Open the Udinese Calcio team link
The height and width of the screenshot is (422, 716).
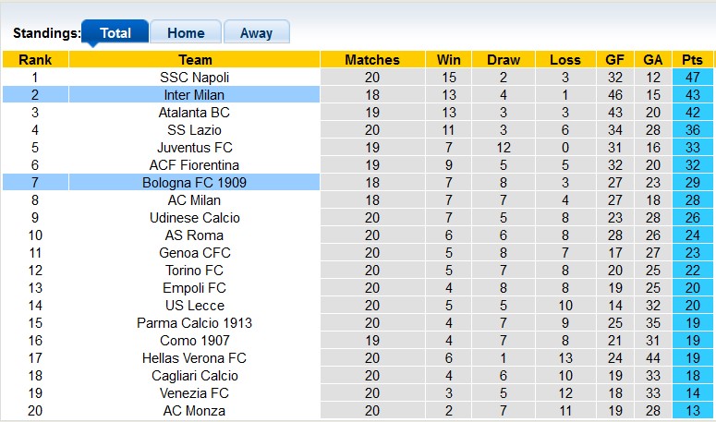point(195,218)
